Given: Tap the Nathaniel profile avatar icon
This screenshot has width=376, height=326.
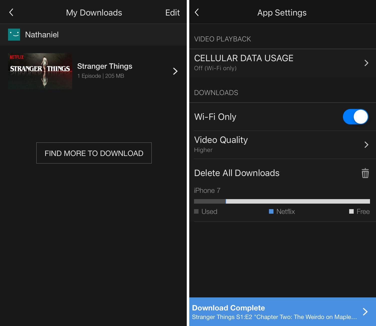Looking at the screenshot, I should [x=14, y=35].
